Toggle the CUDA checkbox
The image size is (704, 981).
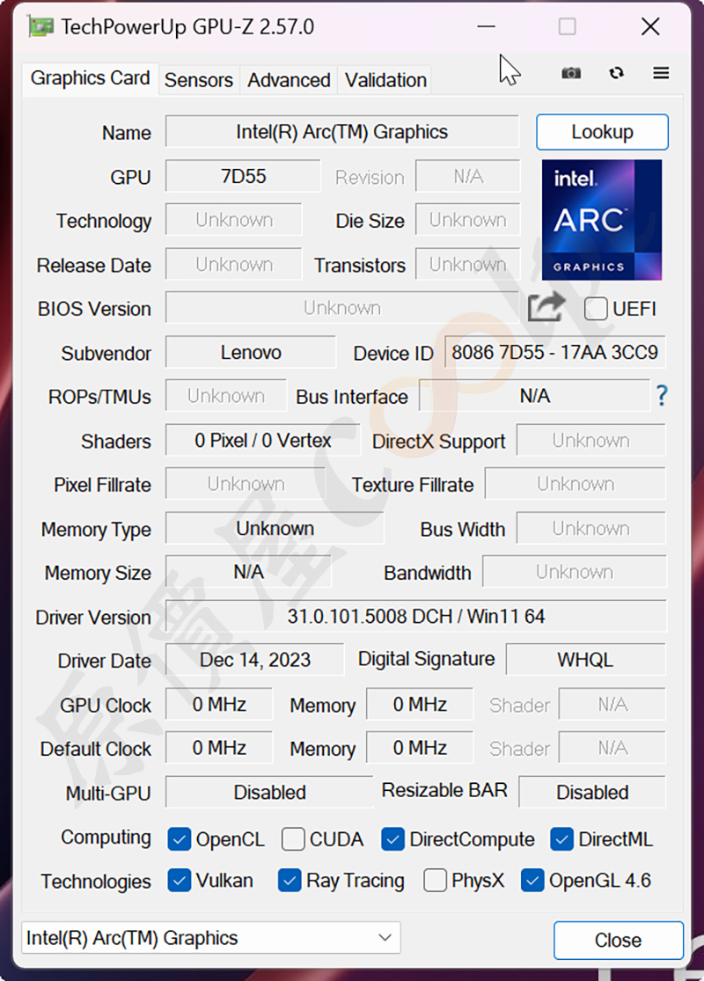(x=293, y=839)
